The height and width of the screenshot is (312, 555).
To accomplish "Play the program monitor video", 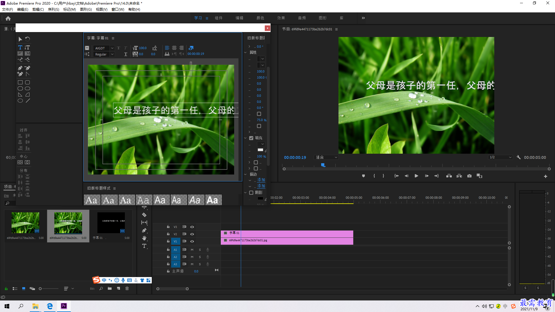I will tap(416, 176).
